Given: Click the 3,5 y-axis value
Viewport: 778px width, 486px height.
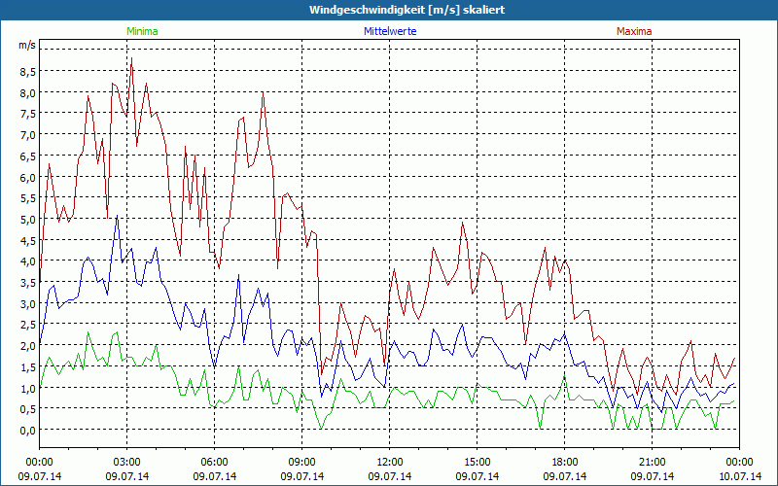Looking at the screenshot, I should [28, 283].
